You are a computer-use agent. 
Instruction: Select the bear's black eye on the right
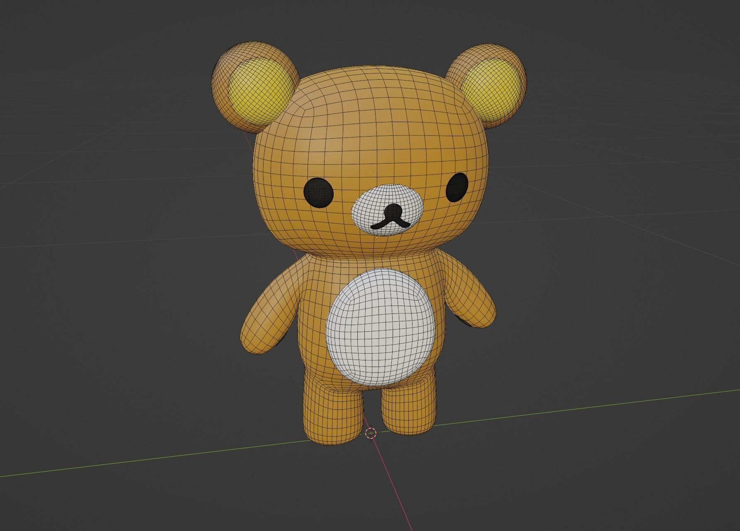click(x=457, y=187)
